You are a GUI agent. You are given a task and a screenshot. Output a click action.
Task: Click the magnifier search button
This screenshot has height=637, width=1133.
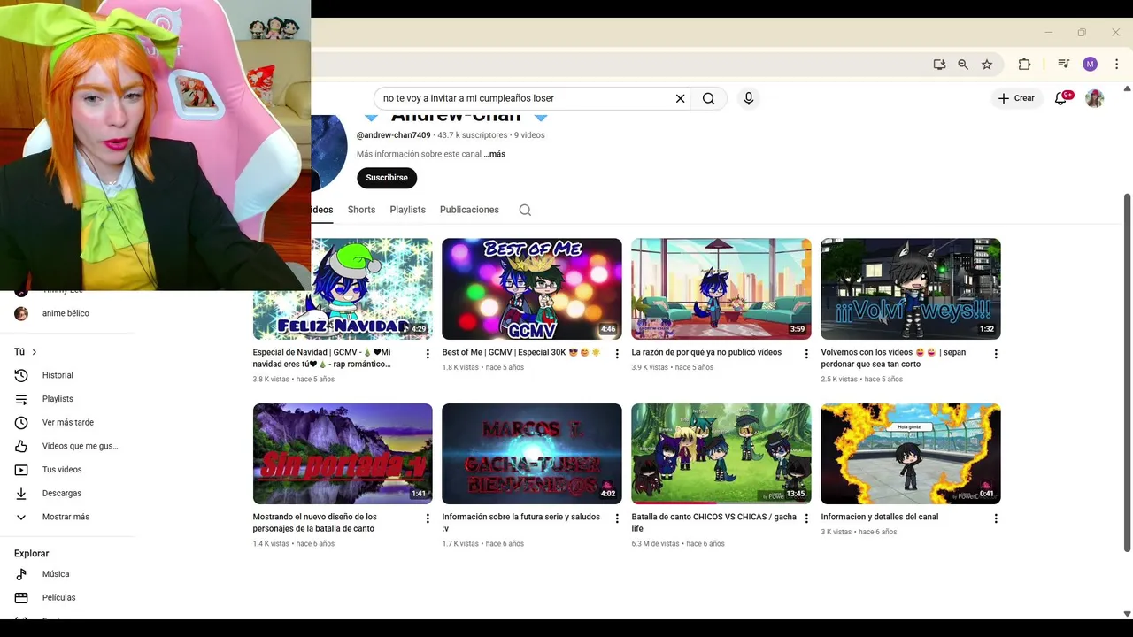point(709,98)
